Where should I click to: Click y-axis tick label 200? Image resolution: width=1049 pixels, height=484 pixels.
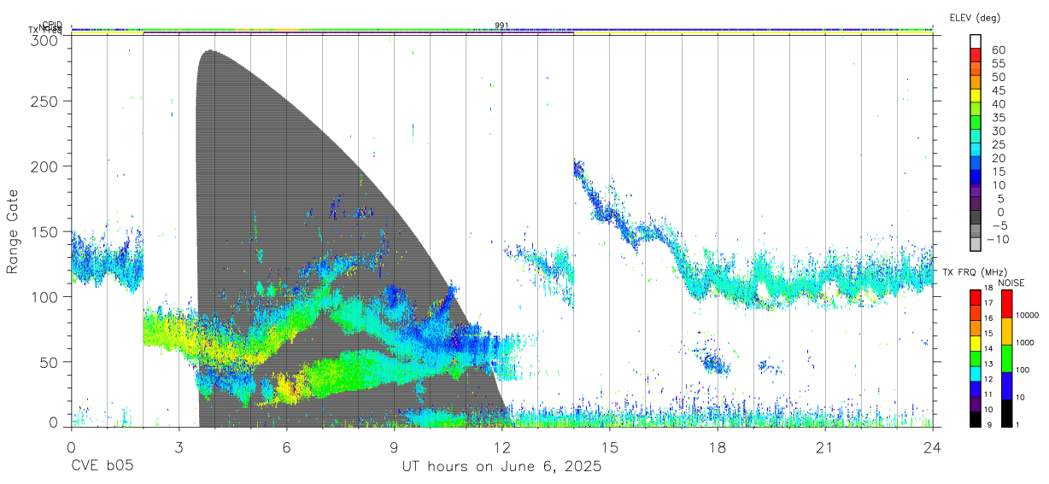click(x=44, y=166)
